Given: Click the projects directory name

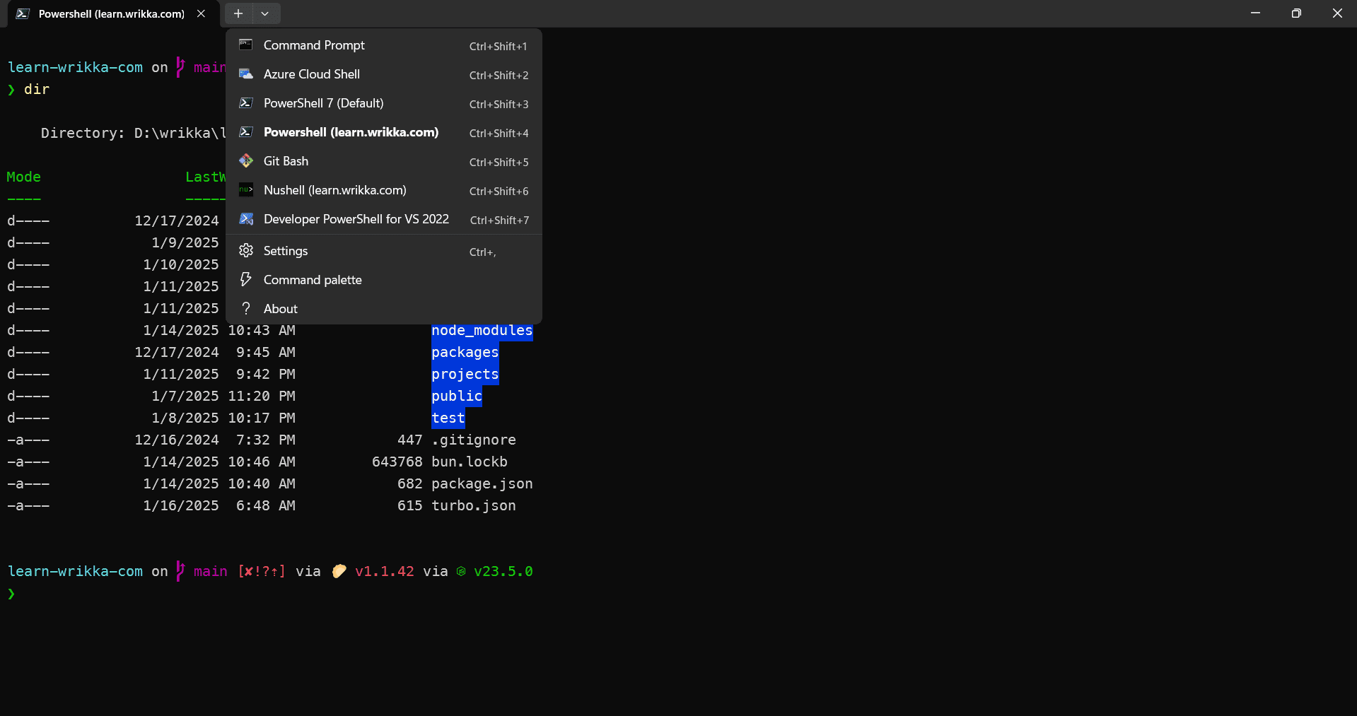Looking at the screenshot, I should coord(465,374).
